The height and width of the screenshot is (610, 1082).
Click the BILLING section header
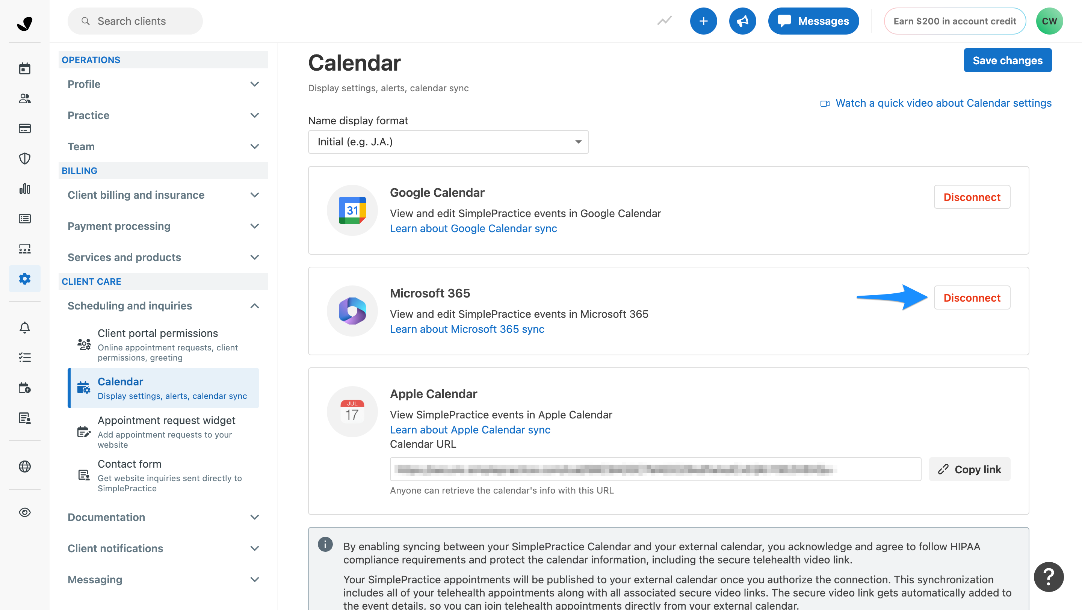pos(163,171)
